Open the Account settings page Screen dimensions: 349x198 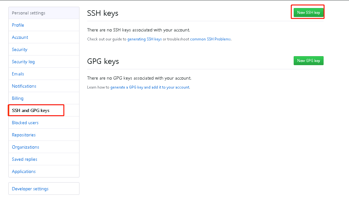20,37
